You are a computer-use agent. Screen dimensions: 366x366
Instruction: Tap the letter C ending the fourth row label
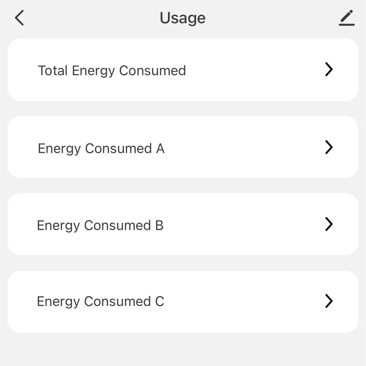point(159,302)
